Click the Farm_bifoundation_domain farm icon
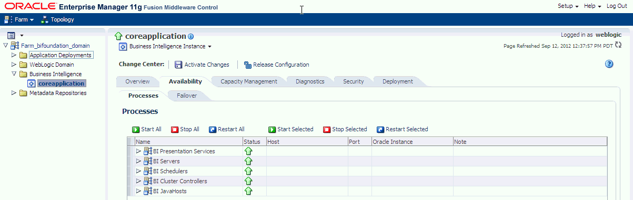Image resolution: width=633 pixels, height=200 pixels. [15, 46]
